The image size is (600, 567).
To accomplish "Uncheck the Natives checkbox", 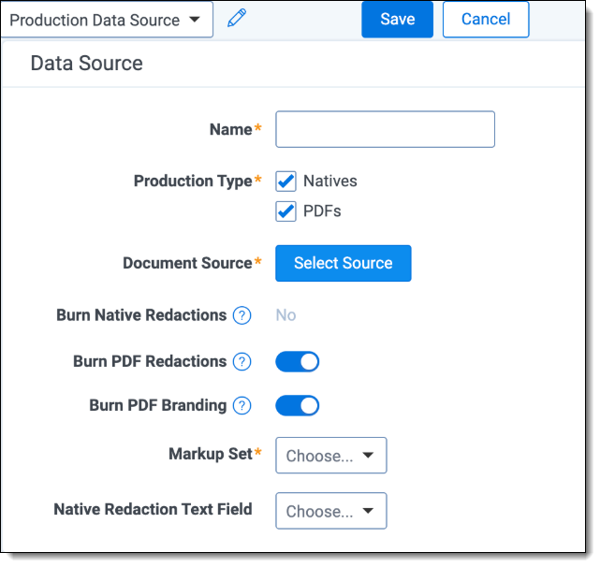I will [285, 182].
